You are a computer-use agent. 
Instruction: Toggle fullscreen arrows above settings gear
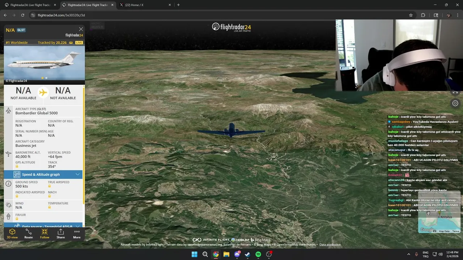coord(455,92)
